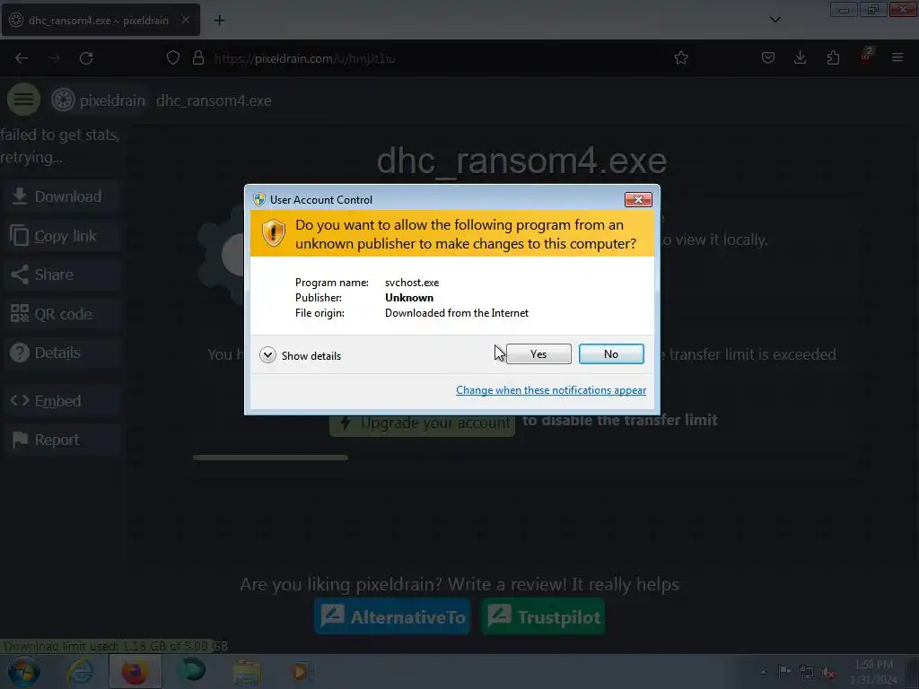Click the dhc_ransom4.exe page heading
This screenshot has width=919, height=689.
pyautogui.click(x=521, y=161)
